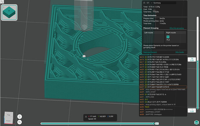Collapse the nozzle position info panel
200x126 pixels.
click(86, 116)
